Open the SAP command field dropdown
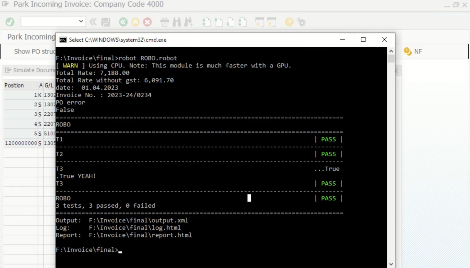Image resolution: width=470 pixels, height=268 pixels. click(x=81, y=21)
